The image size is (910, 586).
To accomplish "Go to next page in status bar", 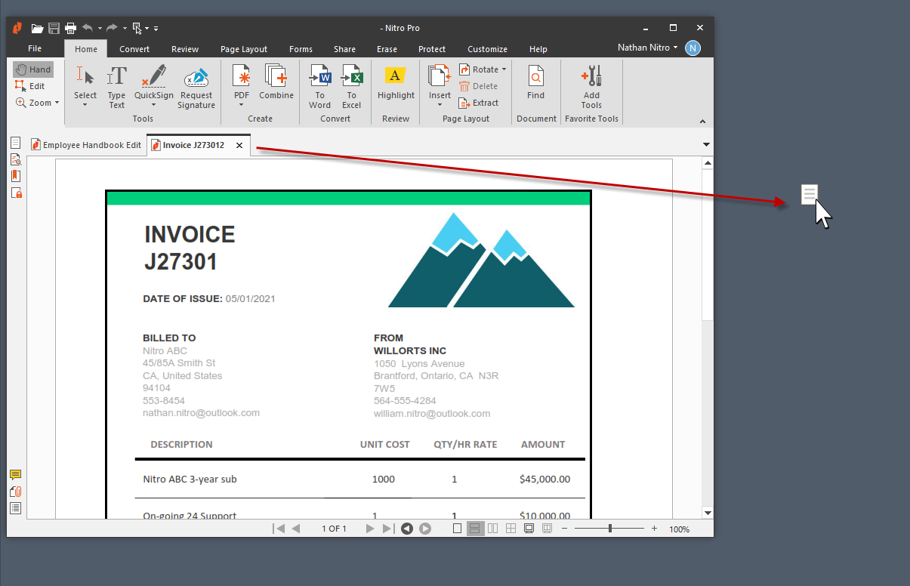I will click(x=370, y=529).
